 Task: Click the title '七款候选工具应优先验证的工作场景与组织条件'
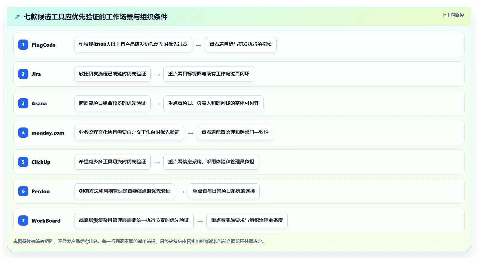[96, 17]
